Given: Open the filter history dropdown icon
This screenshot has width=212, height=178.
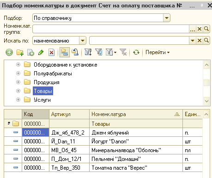Looking at the screenshot, I should click(x=111, y=52).
